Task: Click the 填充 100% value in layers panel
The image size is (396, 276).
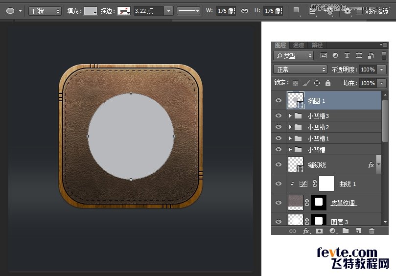Action: [x=368, y=83]
